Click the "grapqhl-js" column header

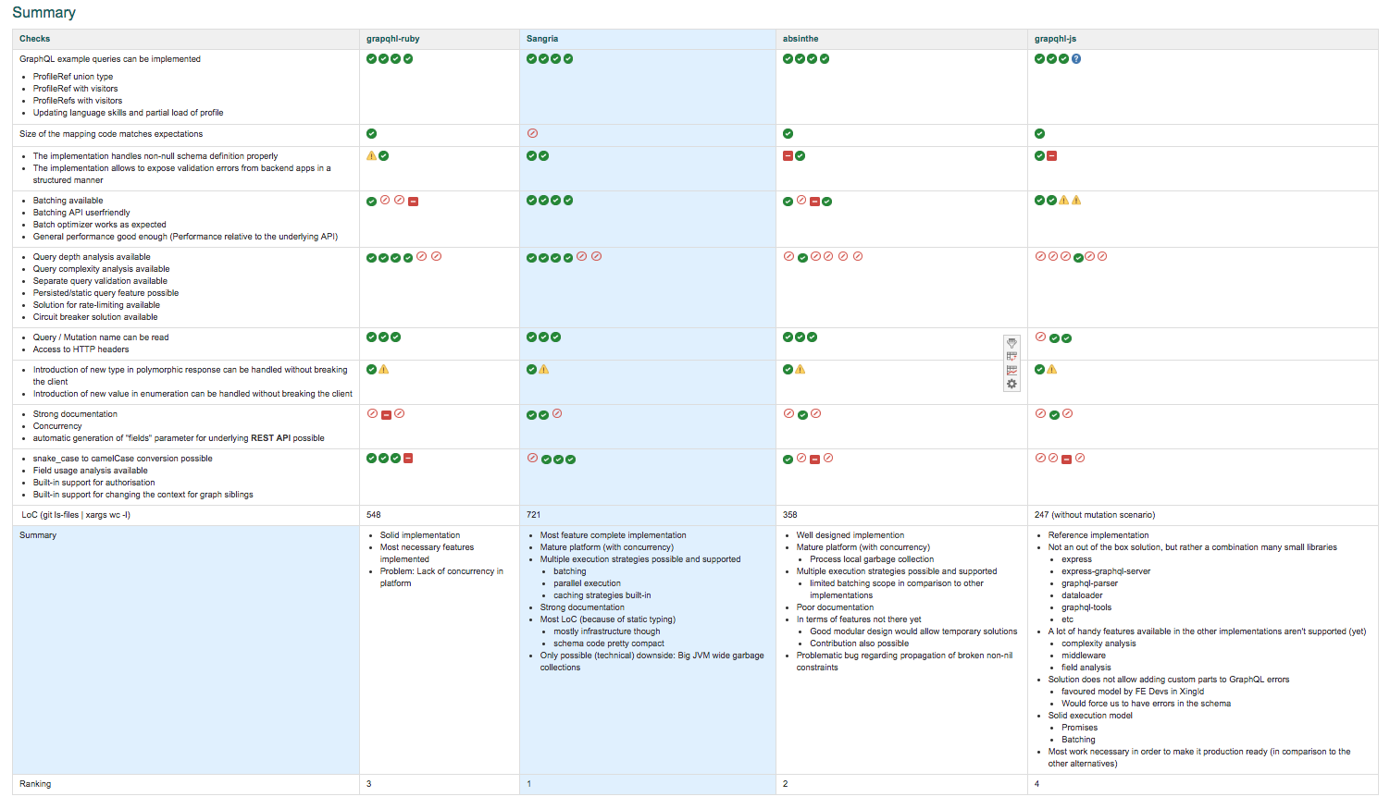coord(1055,39)
